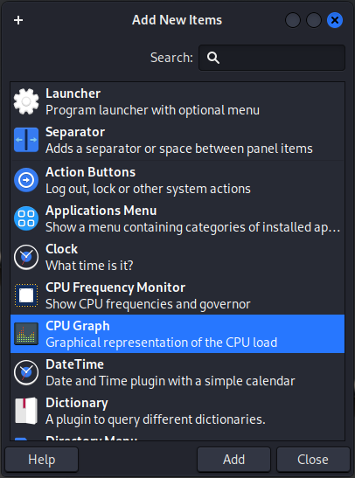Click the search magnifier icon
This screenshot has width=355, height=478.
point(212,58)
